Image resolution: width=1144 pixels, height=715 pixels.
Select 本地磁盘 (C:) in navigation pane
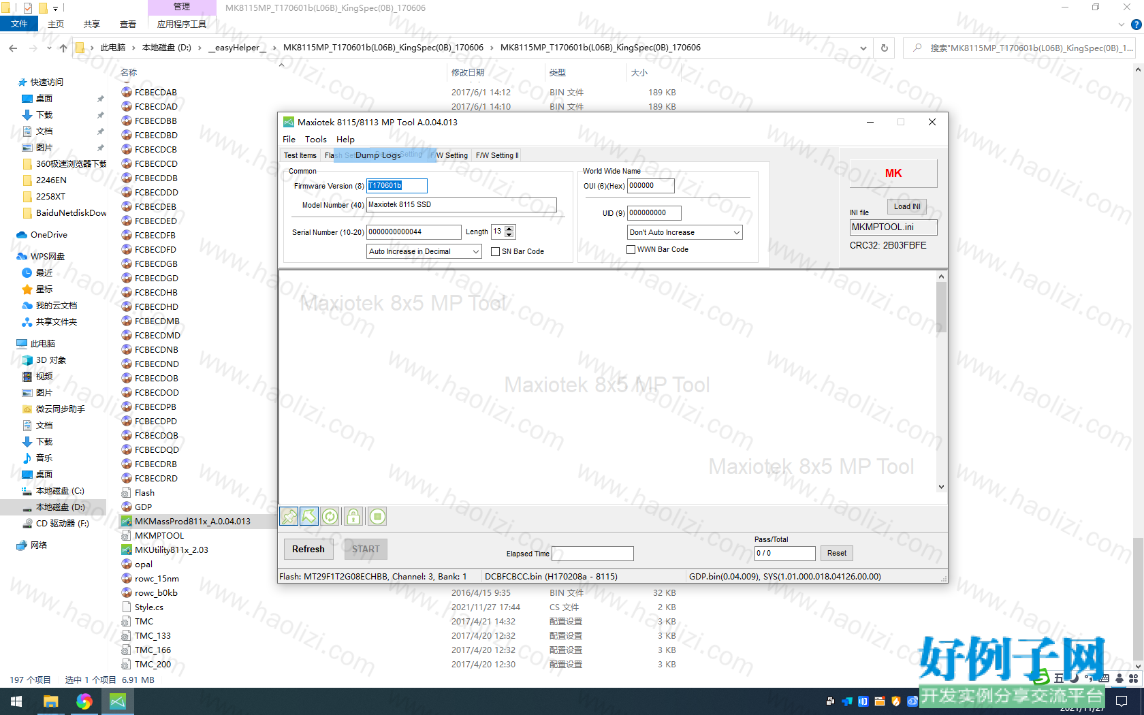point(53,491)
